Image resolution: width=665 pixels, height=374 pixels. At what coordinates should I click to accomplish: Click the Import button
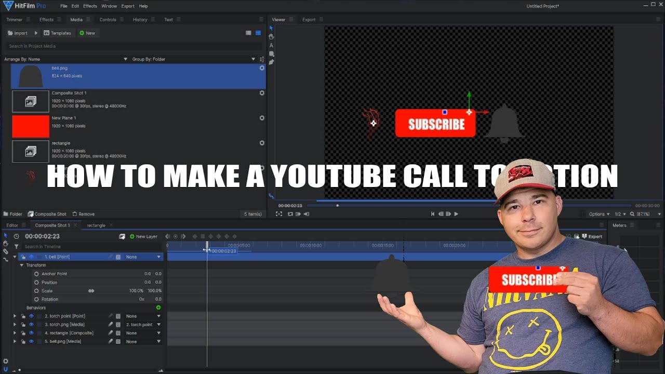click(18, 33)
